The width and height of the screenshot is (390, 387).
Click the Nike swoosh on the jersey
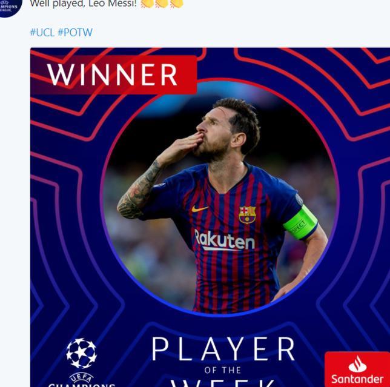pos(200,208)
